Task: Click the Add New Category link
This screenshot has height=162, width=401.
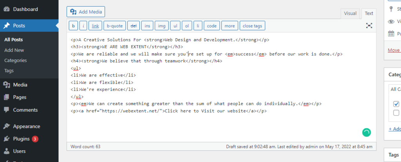Action: 395,129
